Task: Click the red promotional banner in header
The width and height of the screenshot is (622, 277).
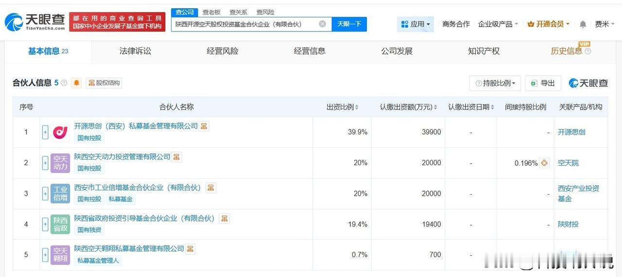Action: coord(117,22)
